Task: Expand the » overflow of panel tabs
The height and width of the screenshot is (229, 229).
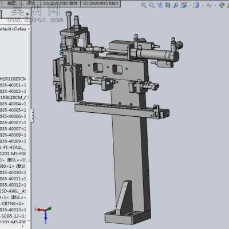Action: [x=27, y=14]
